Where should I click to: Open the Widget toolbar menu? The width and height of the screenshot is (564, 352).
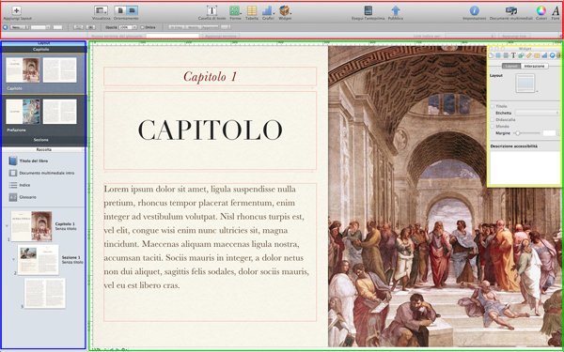point(285,10)
